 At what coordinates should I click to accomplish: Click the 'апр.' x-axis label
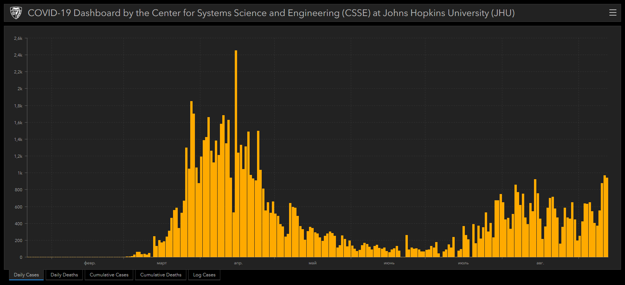tap(238, 263)
